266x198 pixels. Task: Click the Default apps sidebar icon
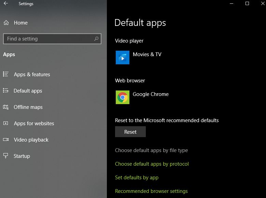(x=5, y=90)
